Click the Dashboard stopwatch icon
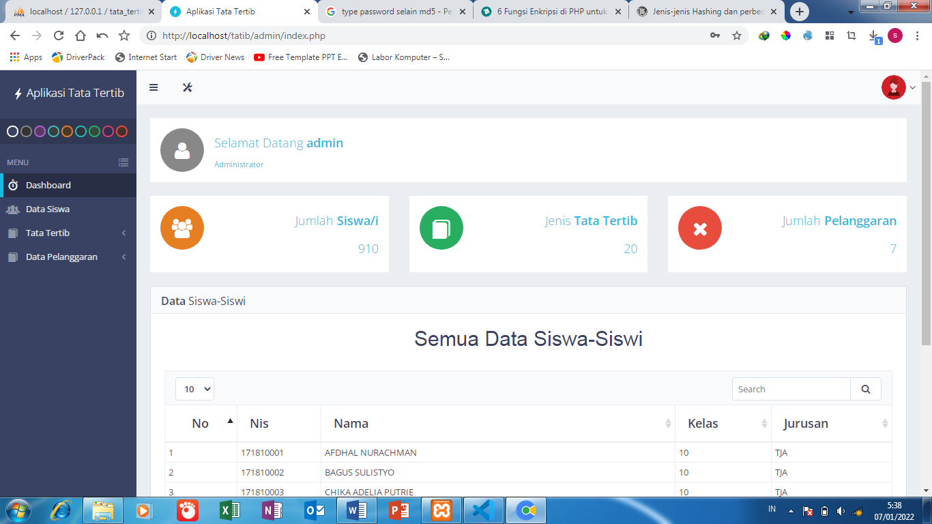This screenshot has height=524, width=932. 13,186
